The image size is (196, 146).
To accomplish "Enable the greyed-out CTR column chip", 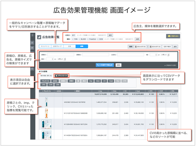I will 125,81.
